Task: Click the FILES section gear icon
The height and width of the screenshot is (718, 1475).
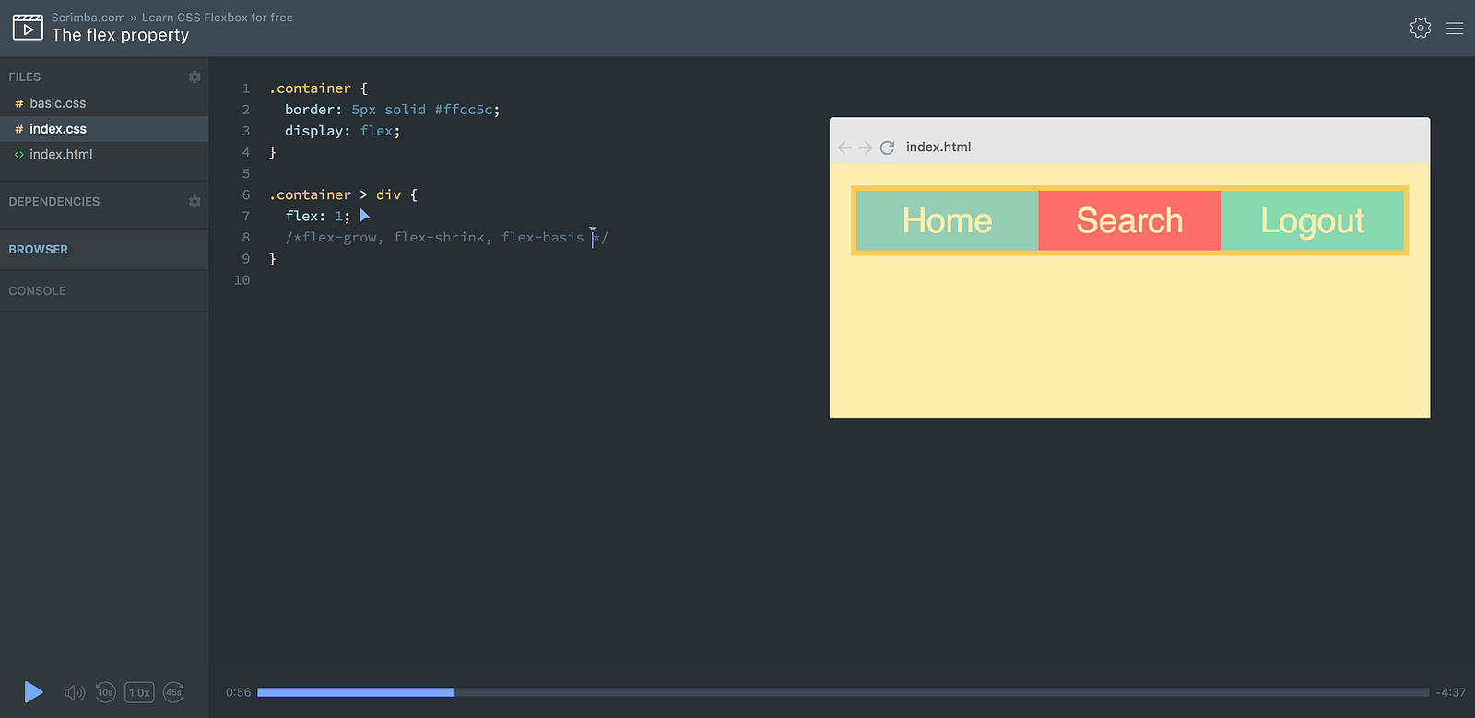Action: coord(195,77)
